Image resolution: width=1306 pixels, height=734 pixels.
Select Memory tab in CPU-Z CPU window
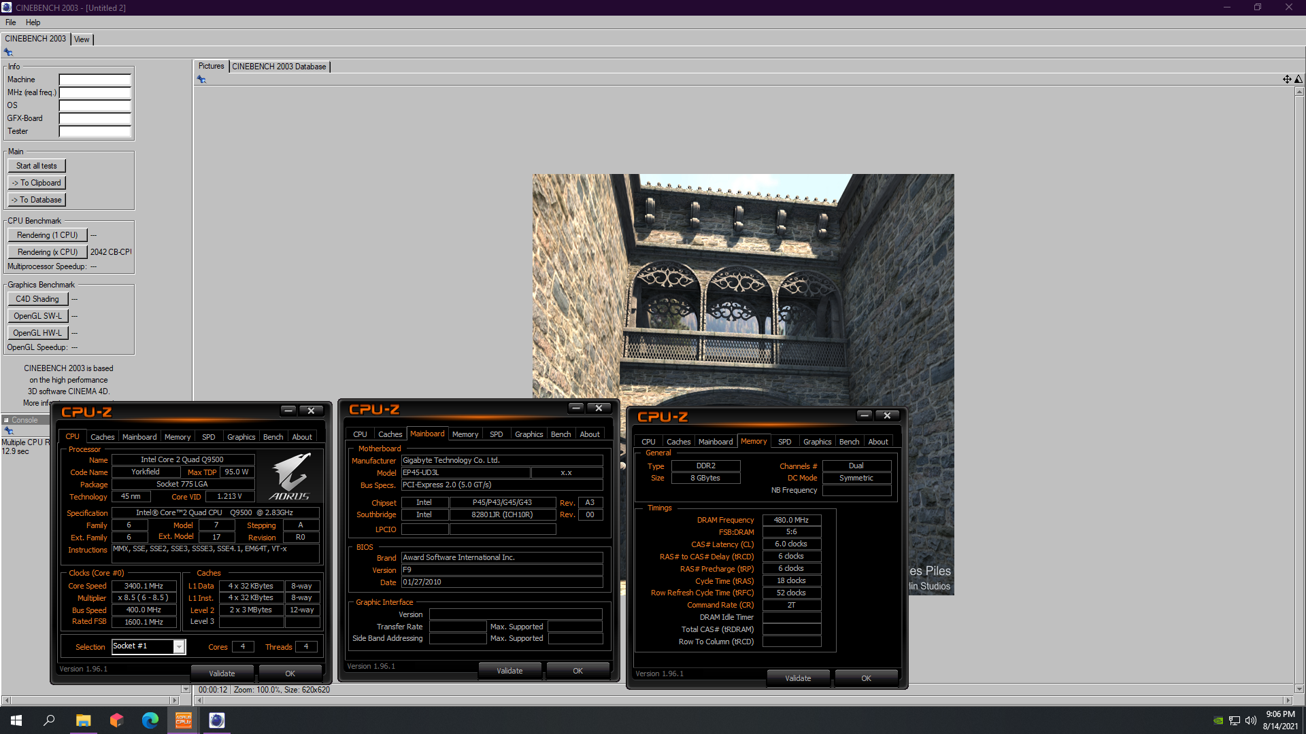(x=178, y=437)
